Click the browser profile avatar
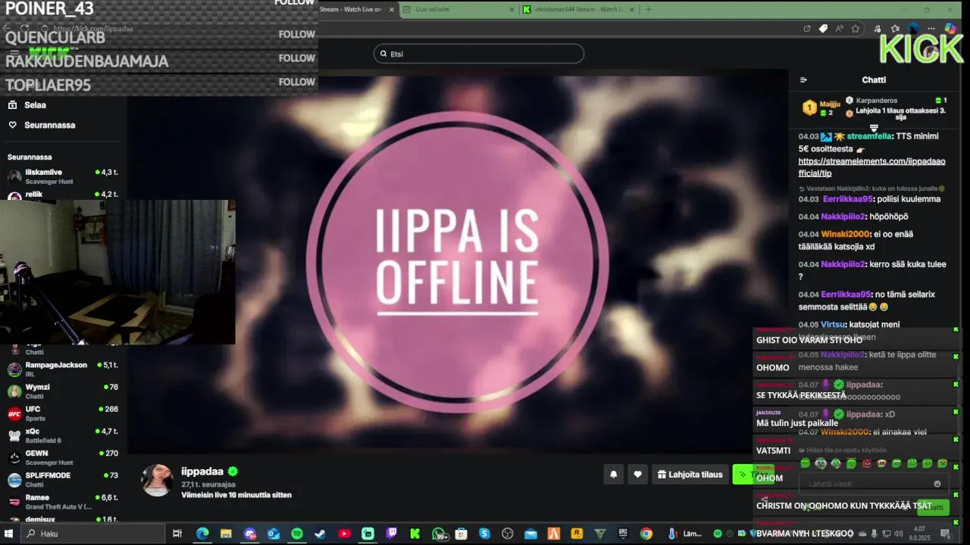This screenshot has height=545, width=970. click(x=913, y=29)
